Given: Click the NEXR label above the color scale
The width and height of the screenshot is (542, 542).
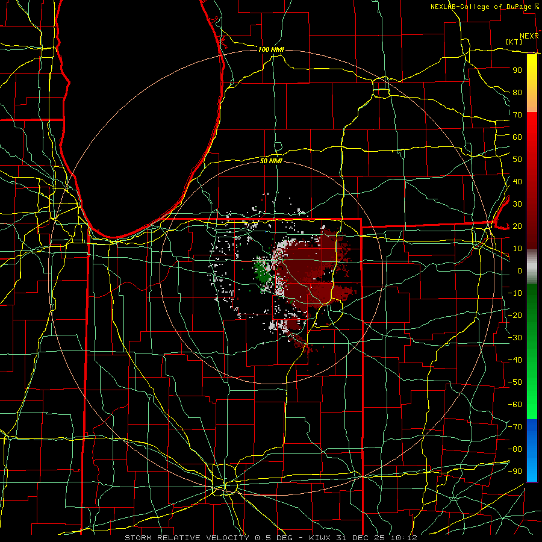Looking at the screenshot, I should click(x=529, y=36).
